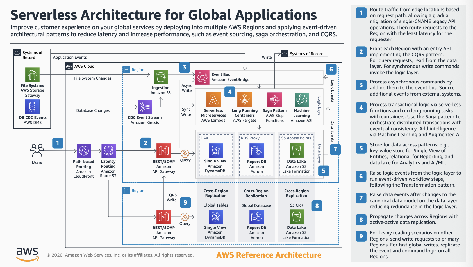Select the Users icon

click(x=37, y=151)
